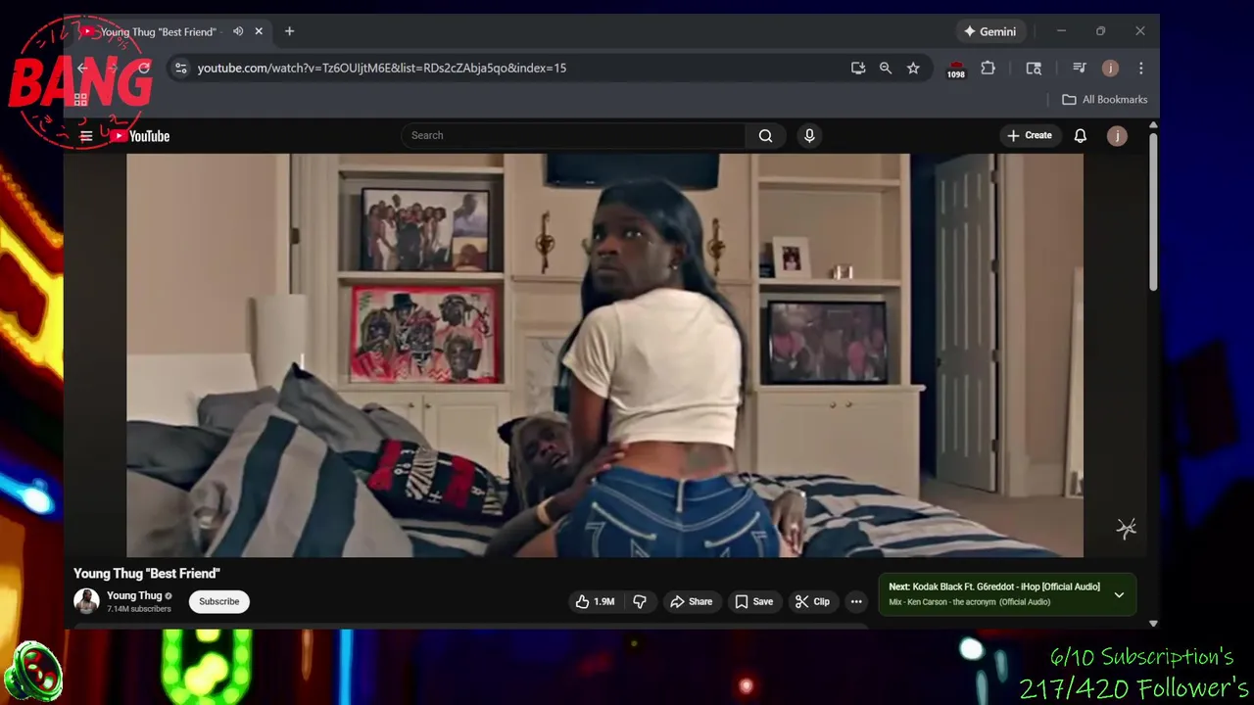The height and width of the screenshot is (705, 1254).
Task: Create a Clip of the video
Action: coord(812,601)
